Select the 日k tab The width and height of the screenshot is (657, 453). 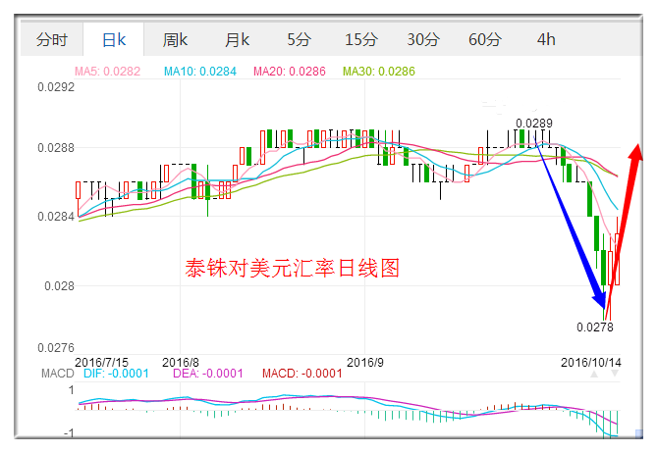114,40
